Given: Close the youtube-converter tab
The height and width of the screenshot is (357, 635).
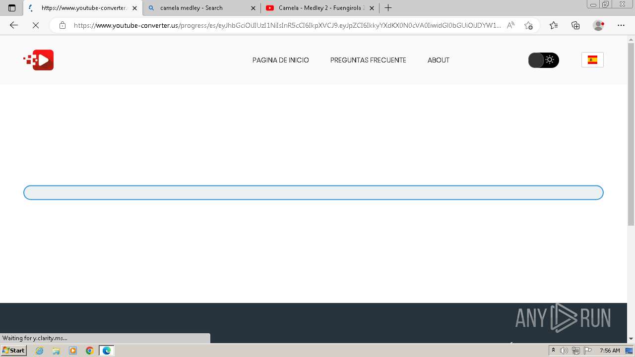Looking at the screenshot, I should click(134, 8).
